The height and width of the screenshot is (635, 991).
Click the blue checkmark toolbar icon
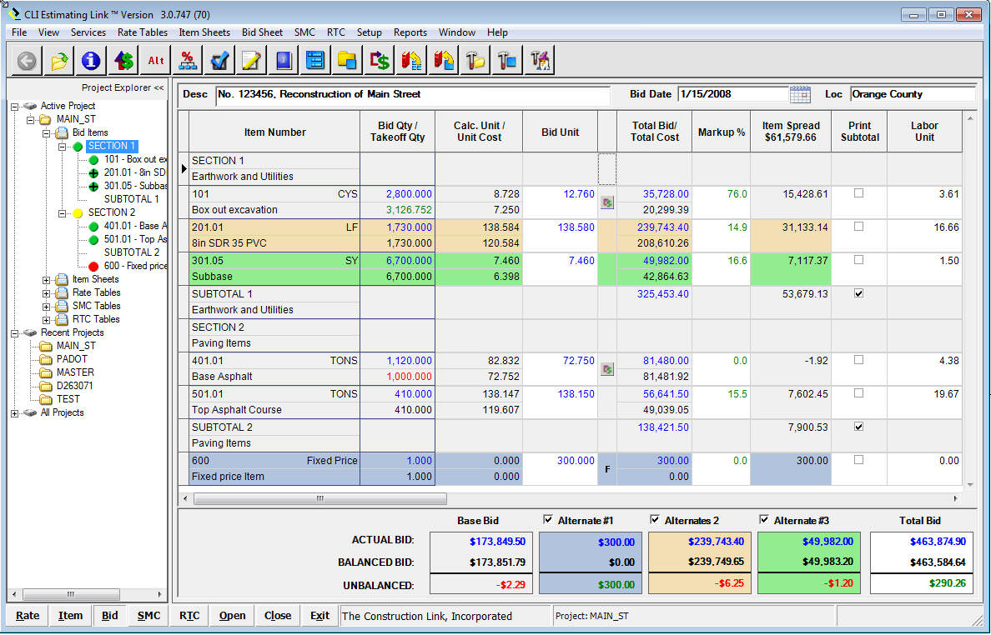click(x=220, y=60)
